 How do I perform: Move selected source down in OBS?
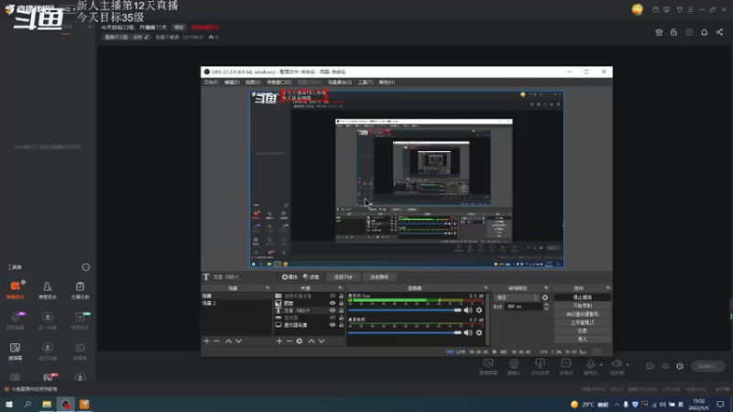coord(322,341)
